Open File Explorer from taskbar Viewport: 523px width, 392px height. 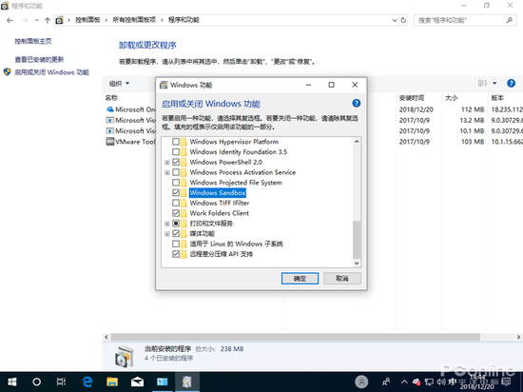(112, 382)
